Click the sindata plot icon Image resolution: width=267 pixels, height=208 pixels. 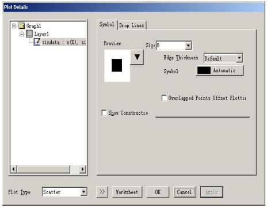point(37,41)
